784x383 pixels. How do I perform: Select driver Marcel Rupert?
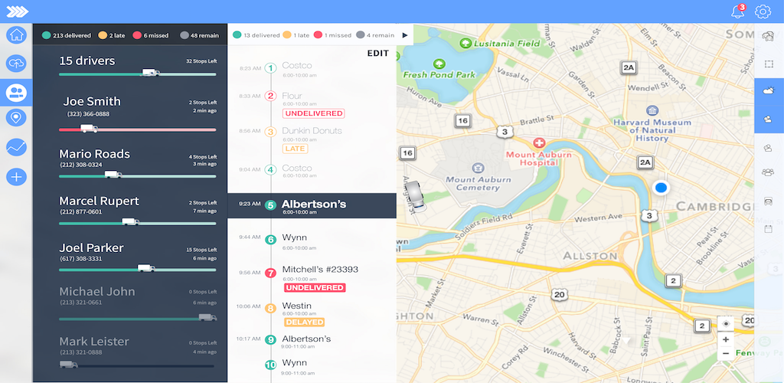[x=138, y=209]
